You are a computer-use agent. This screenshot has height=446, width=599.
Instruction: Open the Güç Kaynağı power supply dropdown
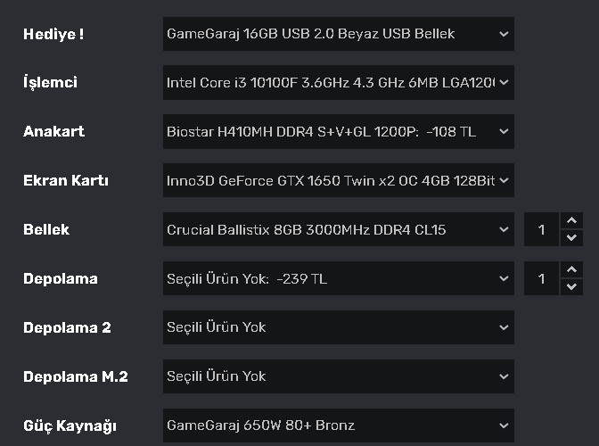[330, 425]
